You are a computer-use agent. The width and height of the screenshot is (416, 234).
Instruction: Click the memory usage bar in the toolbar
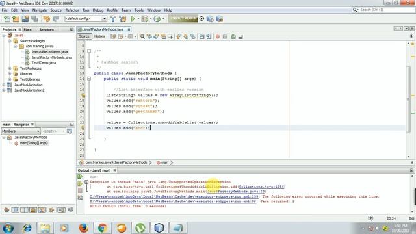pyautogui.click(x=183, y=19)
